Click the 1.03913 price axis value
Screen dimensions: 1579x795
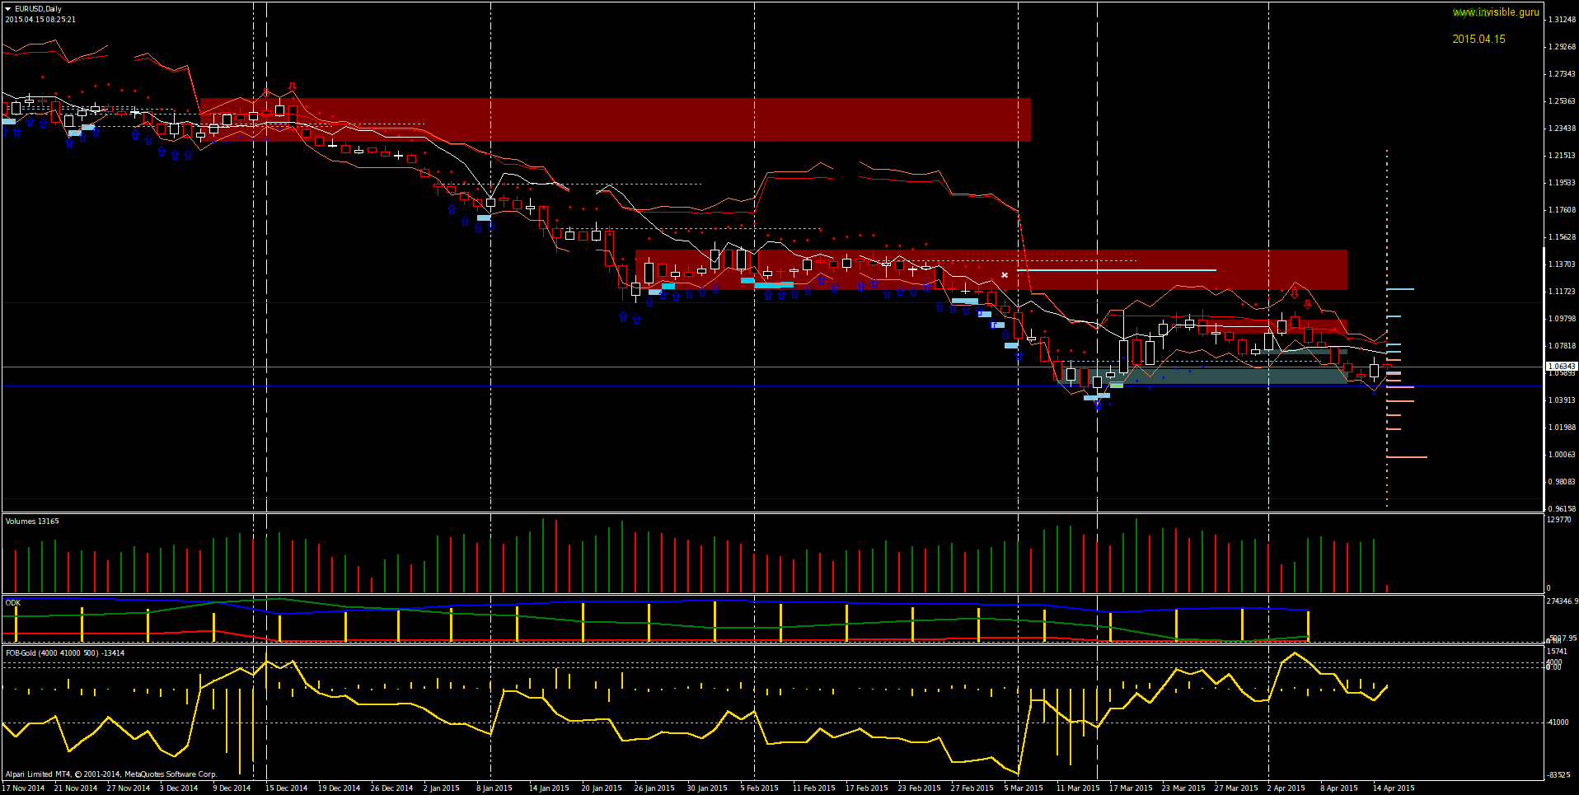[1563, 400]
